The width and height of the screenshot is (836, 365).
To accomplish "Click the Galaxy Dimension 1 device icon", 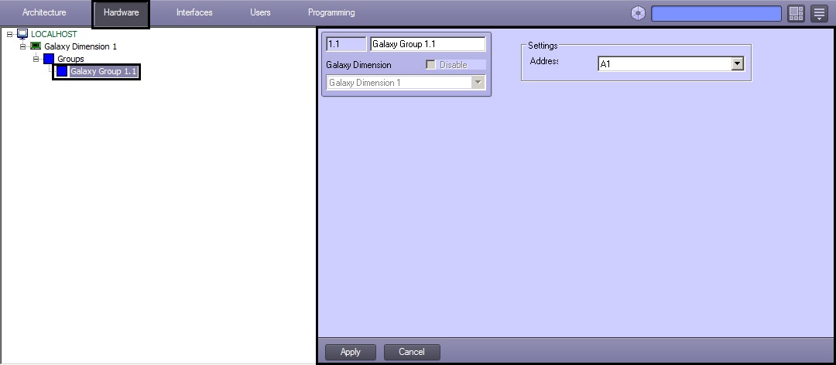I will 36,46.
